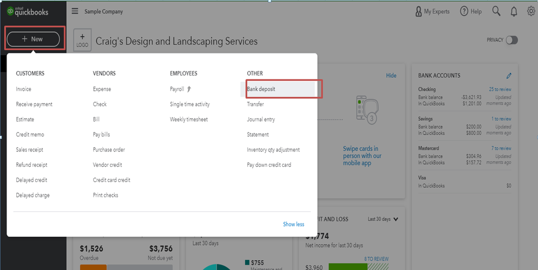Choose Delayed credit

[x=31, y=180]
